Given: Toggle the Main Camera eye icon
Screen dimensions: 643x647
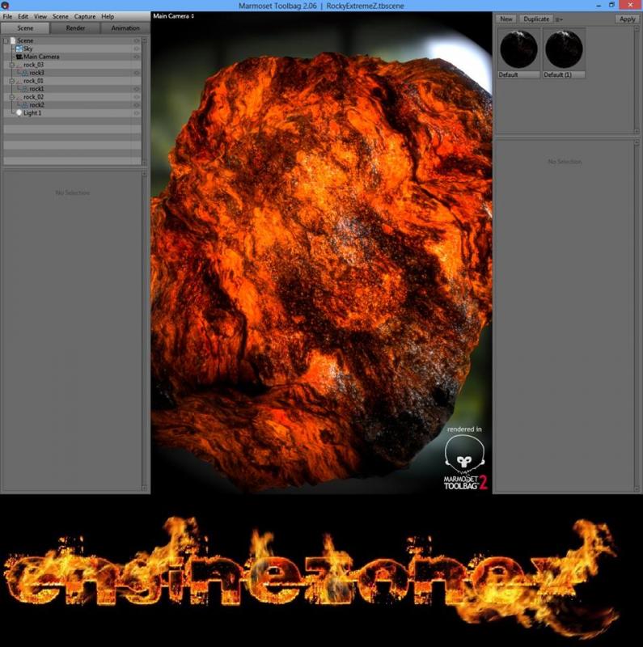Looking at the screenshot, I should click(x=136, y=57).
